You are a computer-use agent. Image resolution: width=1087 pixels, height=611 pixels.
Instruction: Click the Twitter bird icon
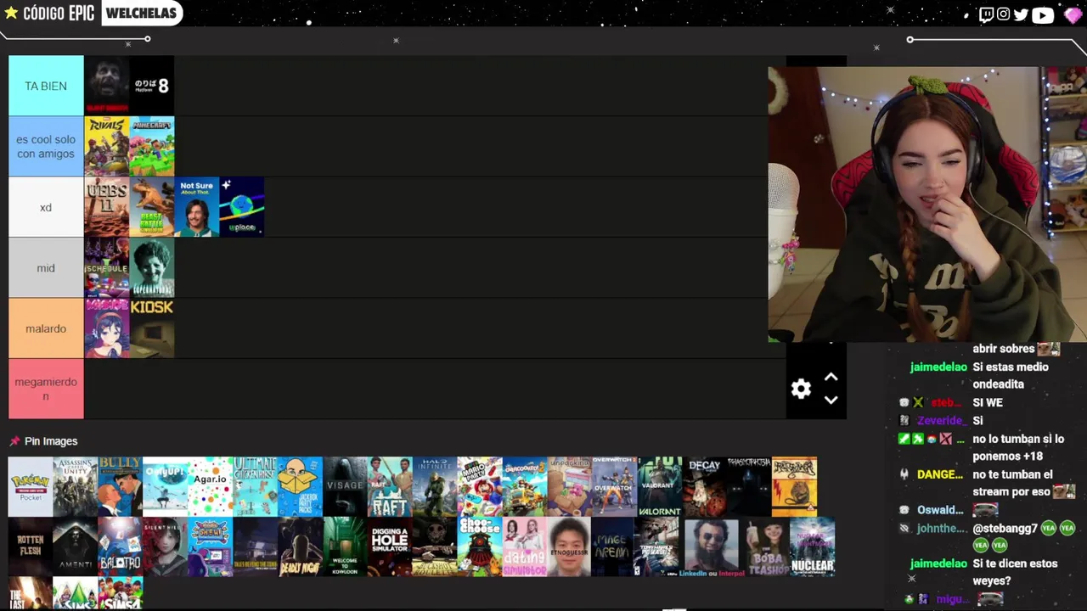[1021, 14]
